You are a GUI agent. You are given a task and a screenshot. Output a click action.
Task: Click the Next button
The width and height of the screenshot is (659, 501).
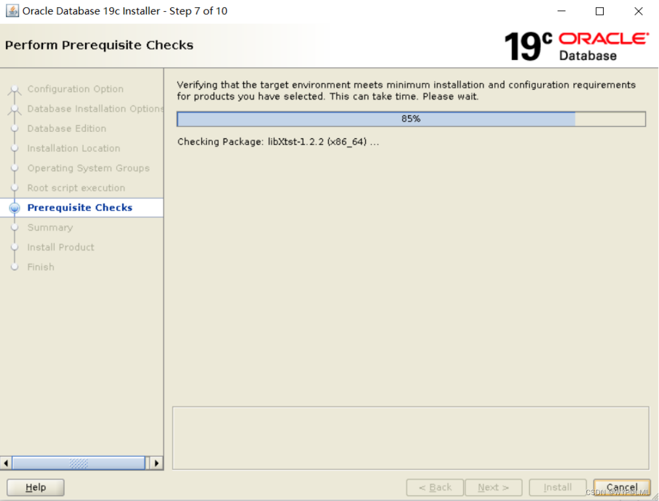494,487
